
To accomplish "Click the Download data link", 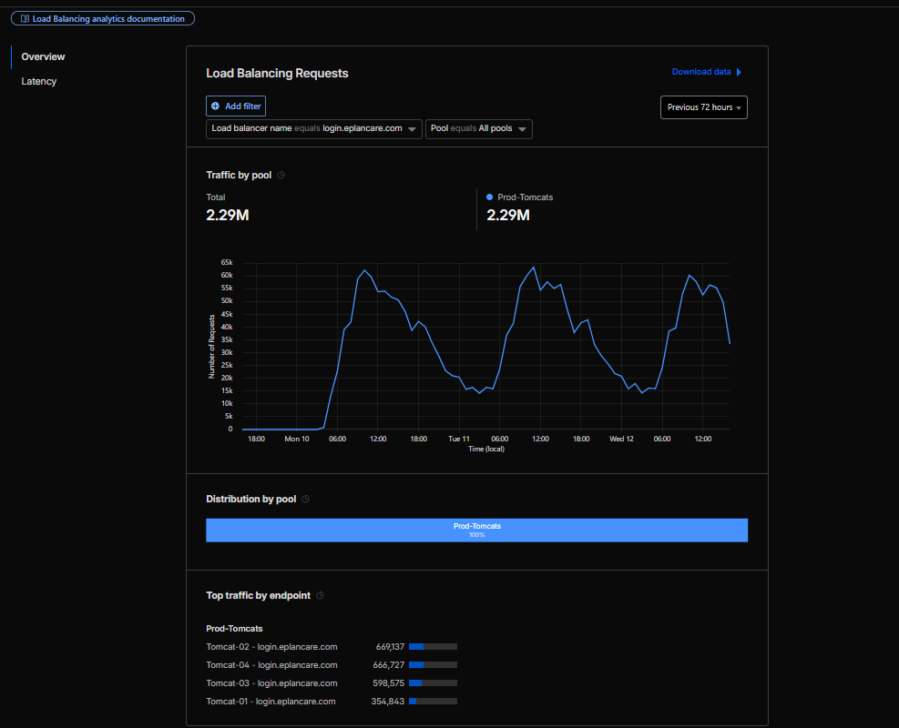I will point(700,72).
